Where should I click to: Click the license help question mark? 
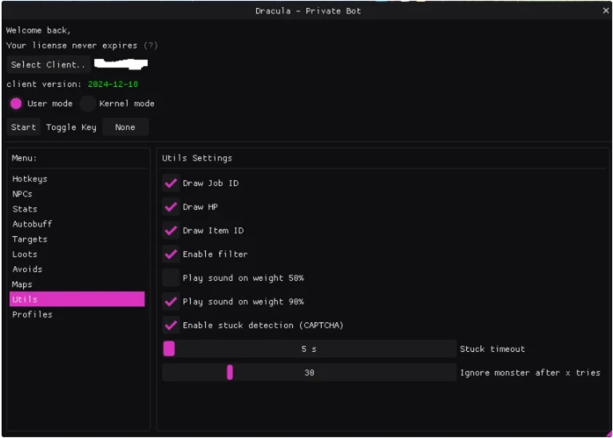(x=150, y=45)
